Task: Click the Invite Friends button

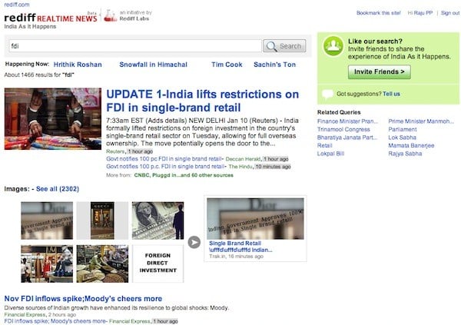Action: coord(379,71)
